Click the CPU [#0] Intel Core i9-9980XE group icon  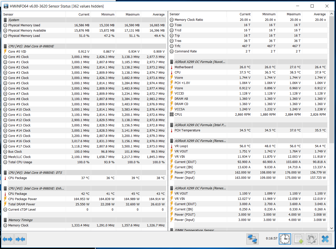[5, 46]
